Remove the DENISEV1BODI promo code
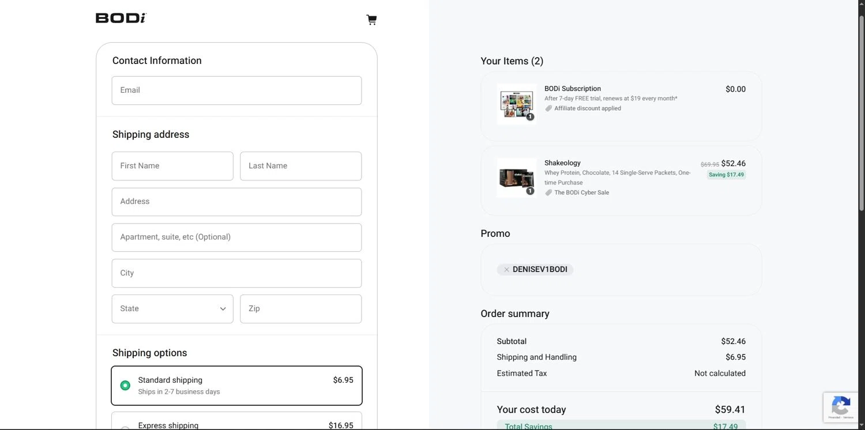The height and width of the screenshot is (430, 865). pos(506,269)
